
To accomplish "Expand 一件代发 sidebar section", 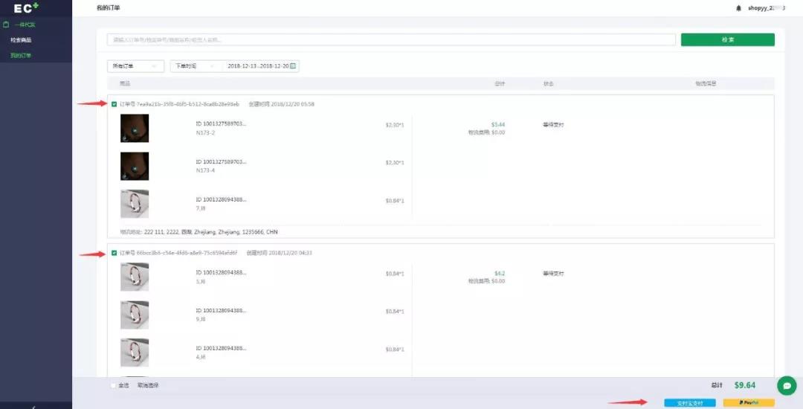I will [25, 25].
